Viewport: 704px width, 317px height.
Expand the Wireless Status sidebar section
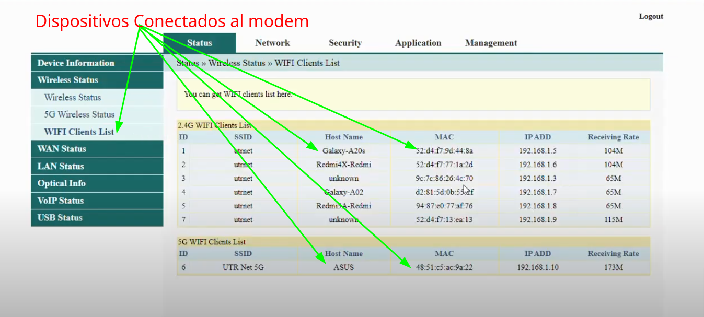pos(67,80)
